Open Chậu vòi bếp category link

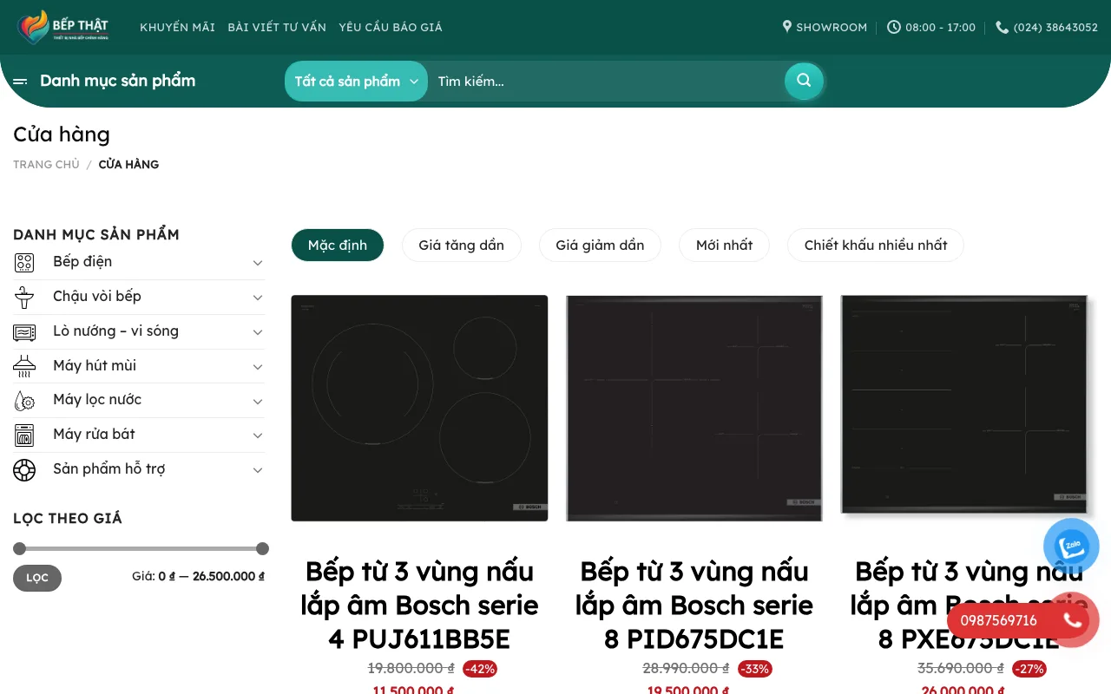(x=97, y=296)
